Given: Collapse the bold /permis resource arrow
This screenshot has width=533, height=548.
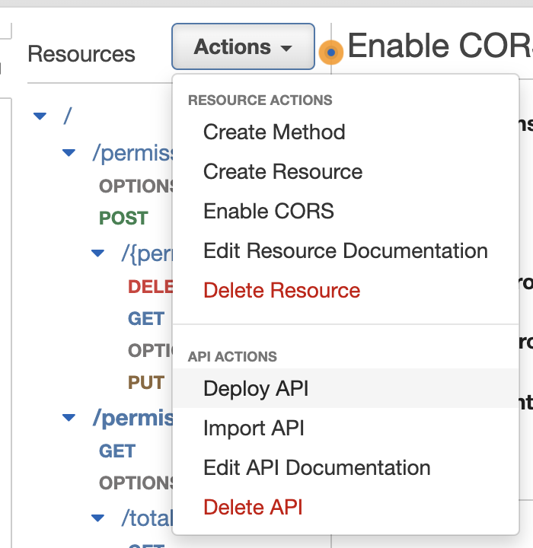Looking at the screenshot, I should click(x=69, y=418).
